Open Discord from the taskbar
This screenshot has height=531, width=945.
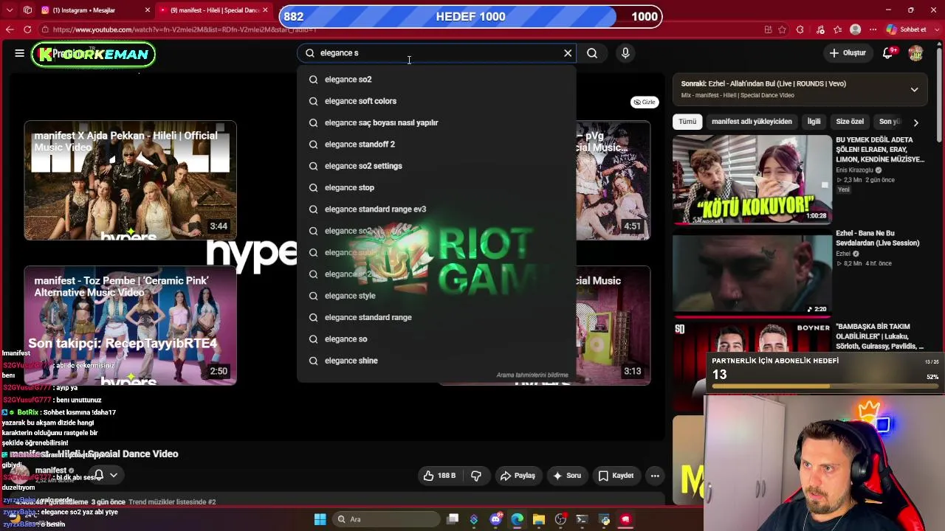[495, 519]
